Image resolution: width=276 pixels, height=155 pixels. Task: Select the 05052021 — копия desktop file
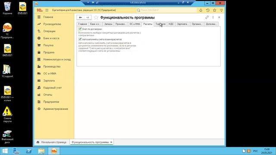click(x=7, y=94)
